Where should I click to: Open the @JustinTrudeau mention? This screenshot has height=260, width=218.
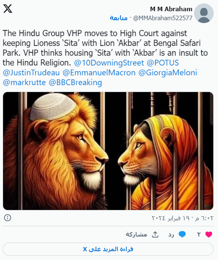coord(31,73)
